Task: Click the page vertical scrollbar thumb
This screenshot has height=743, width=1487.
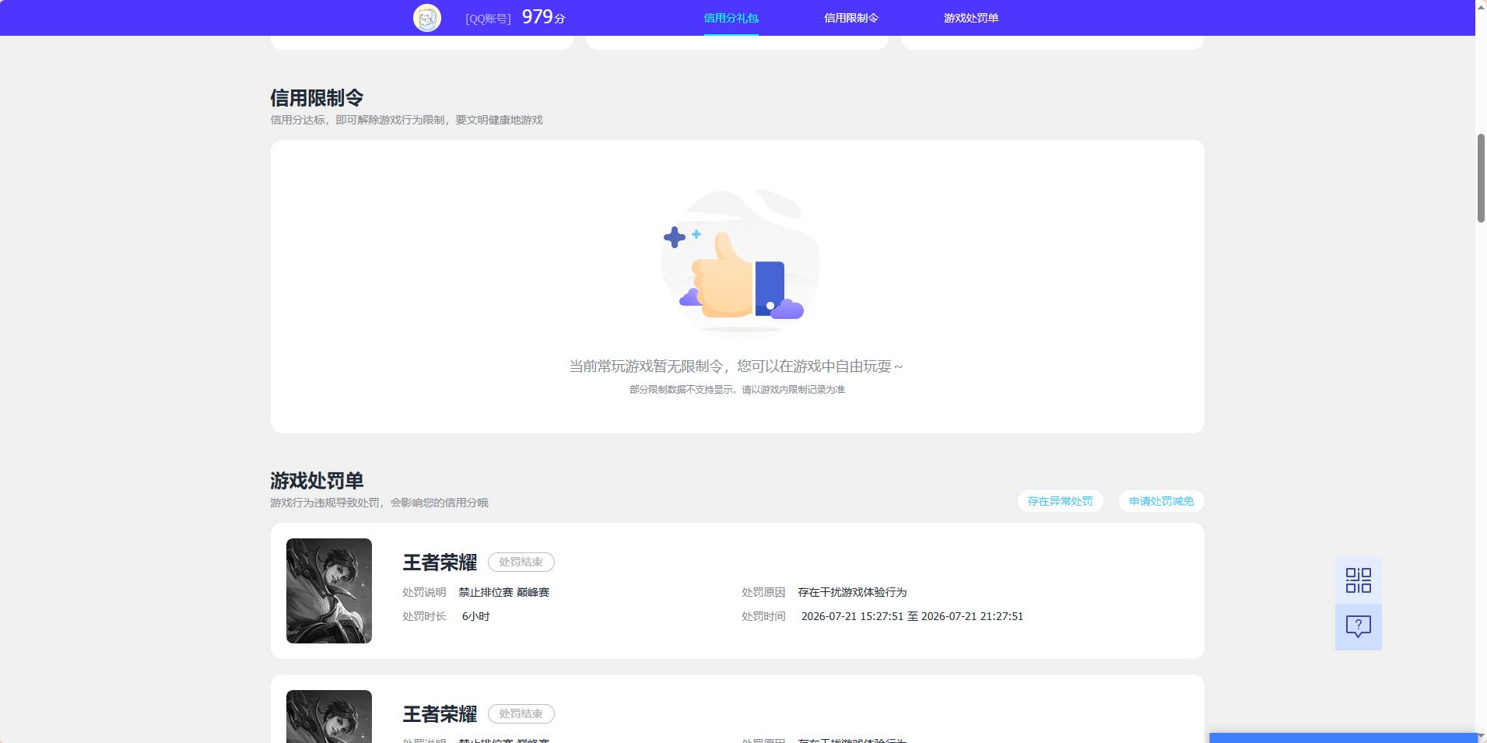Action: [1481, 178]
